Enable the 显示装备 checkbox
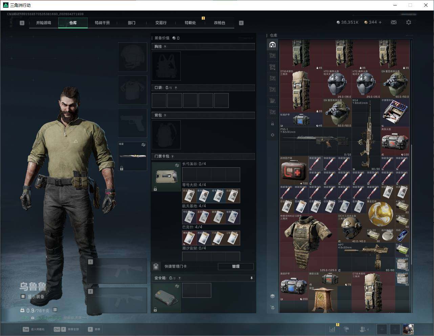 (x=23, y=296)
